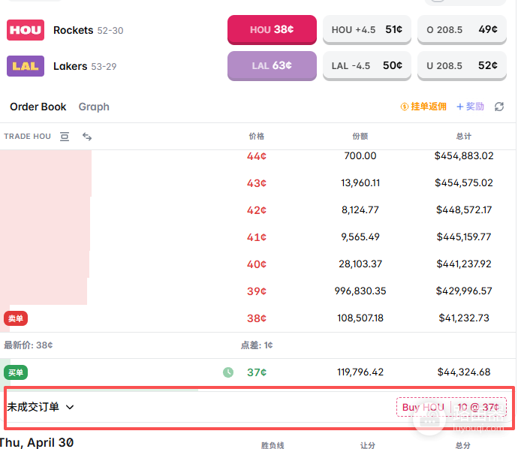Pick the Over 208.5 total at 49¢
Viewport: 518px width, 449px height.
(x=462, y=30)
